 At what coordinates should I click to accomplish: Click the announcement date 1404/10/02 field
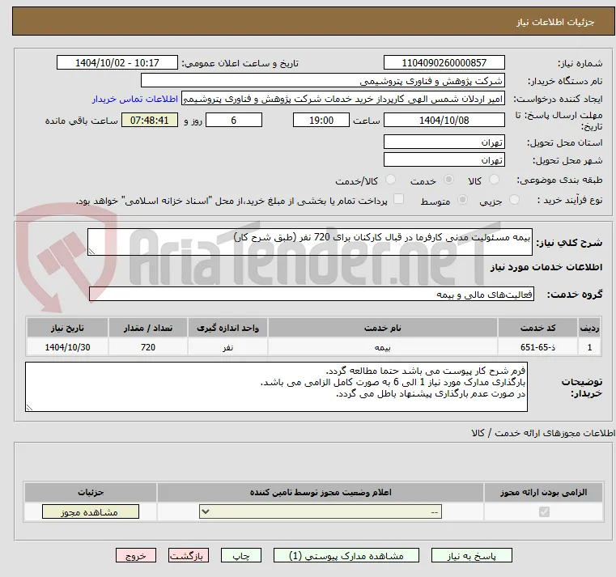[117, 62]
